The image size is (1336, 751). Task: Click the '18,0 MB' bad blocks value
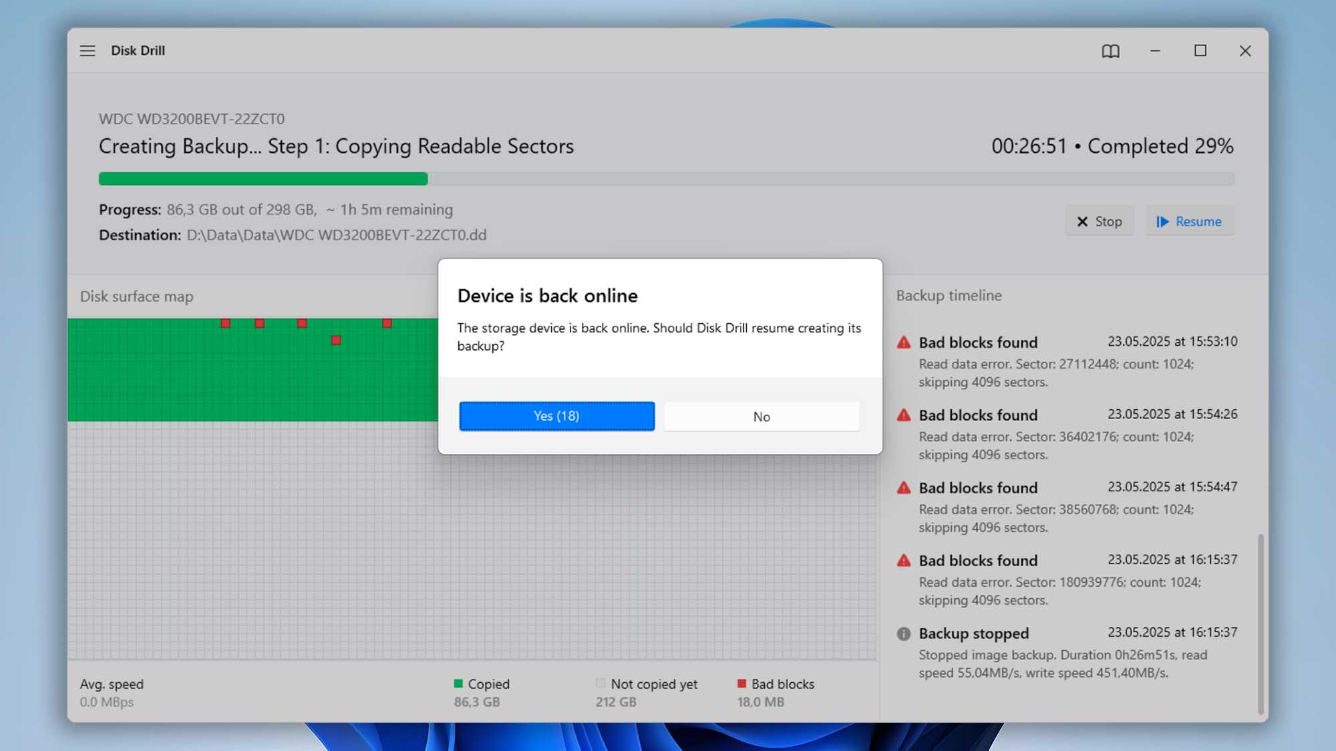(x=761, y=702)
